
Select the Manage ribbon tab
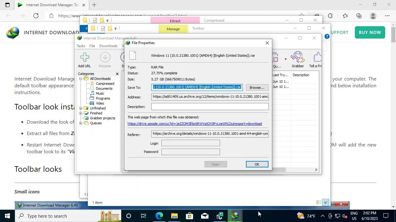[173, 29]
